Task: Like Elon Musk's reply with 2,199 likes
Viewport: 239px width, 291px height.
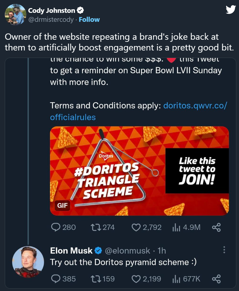Action: pos(136,279)
